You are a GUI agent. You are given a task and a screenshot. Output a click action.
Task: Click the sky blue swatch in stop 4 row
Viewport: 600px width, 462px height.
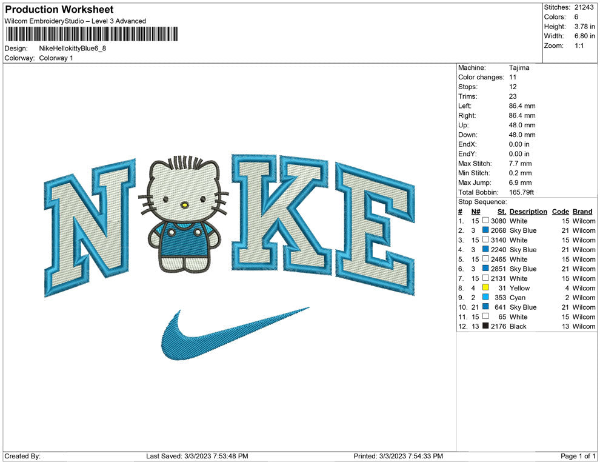click(485, 249)
